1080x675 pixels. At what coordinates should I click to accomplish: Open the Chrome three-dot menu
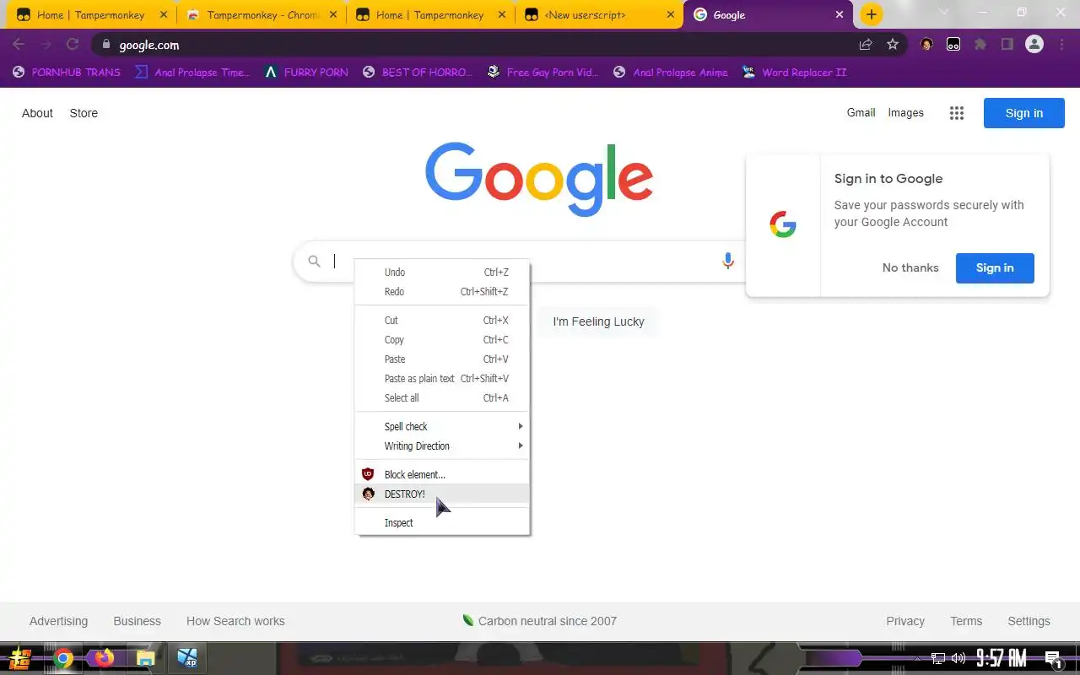(1061, 45)
